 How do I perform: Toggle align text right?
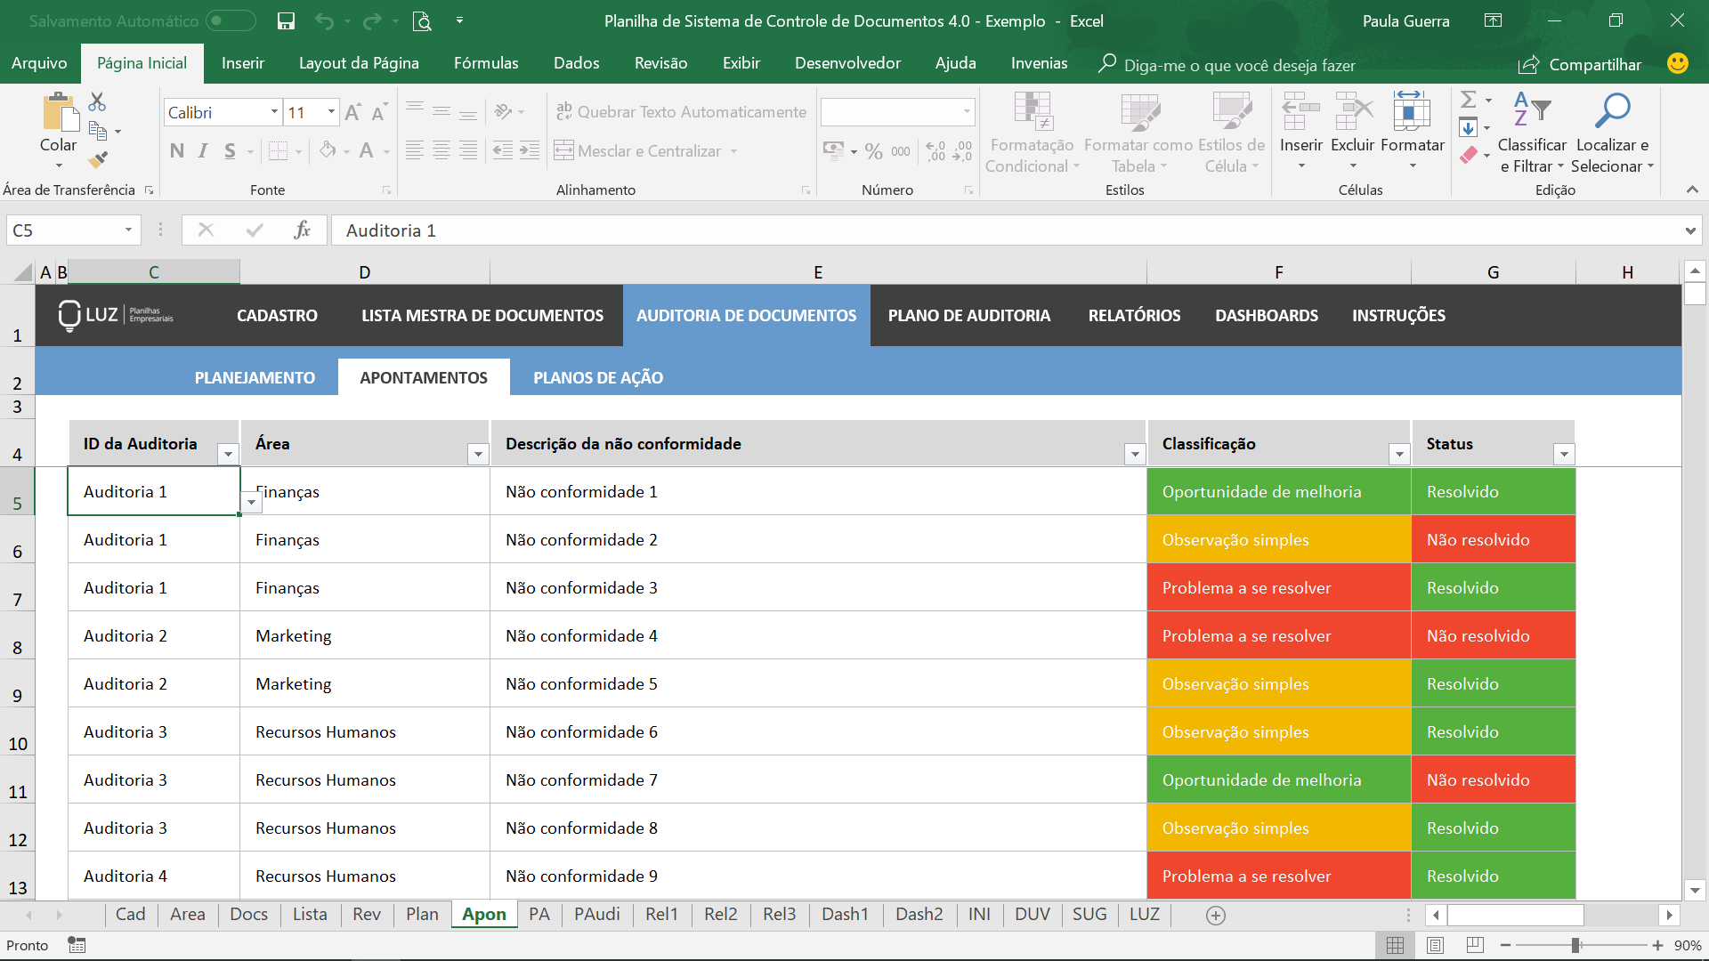[468, 151]
